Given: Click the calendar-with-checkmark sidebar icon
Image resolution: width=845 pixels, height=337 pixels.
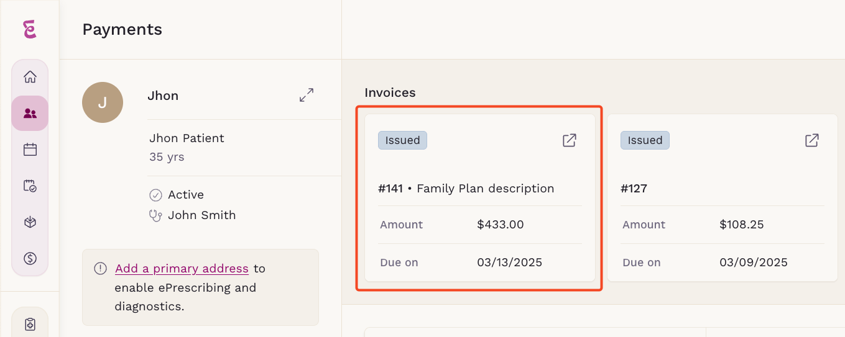Looking at the screenshot, I should [x=30, y=186].
